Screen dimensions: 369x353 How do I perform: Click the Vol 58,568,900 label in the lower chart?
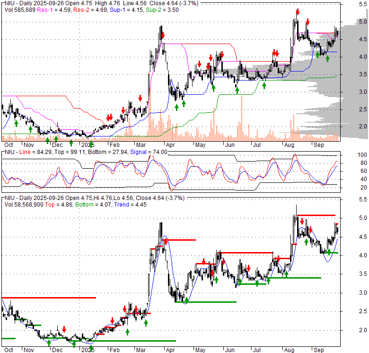tap(24, 205)
